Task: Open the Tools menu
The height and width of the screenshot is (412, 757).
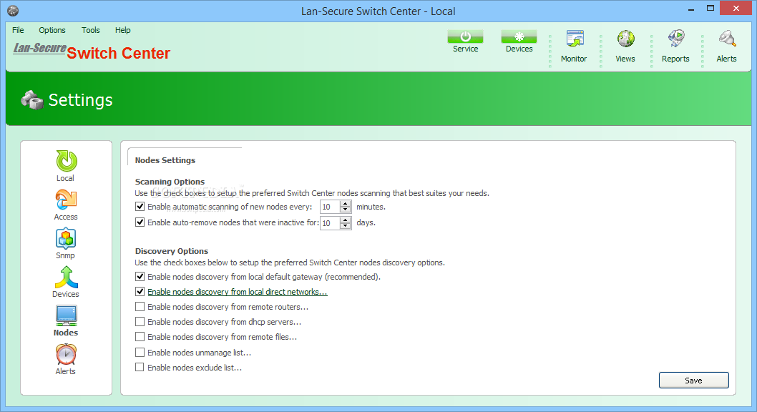Action: click(x=91, y=30)
